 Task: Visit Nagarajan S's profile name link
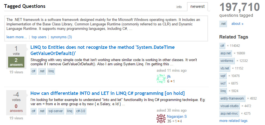pos(177,116)
